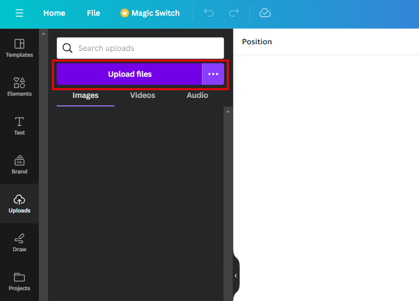This screenshot has height=301, width=419.
Task: Open Magic Switch
Action: coord(150,13)
